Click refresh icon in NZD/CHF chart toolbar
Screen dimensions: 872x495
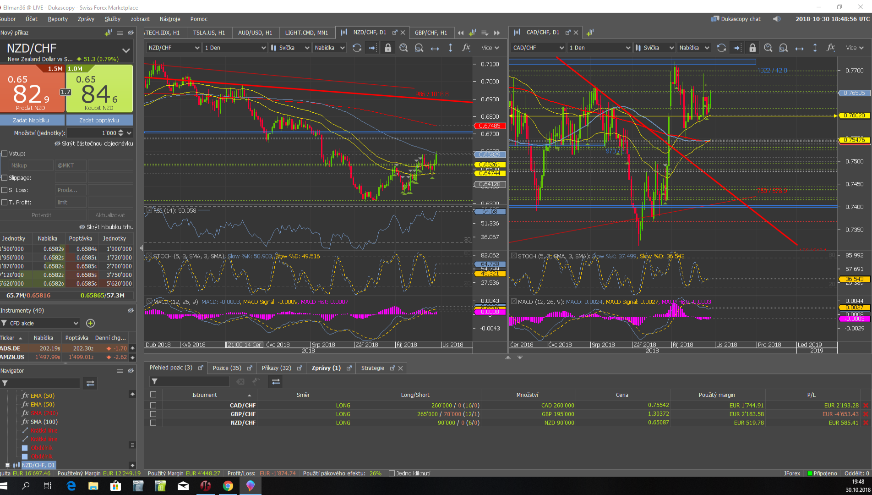tap(357, 48)
